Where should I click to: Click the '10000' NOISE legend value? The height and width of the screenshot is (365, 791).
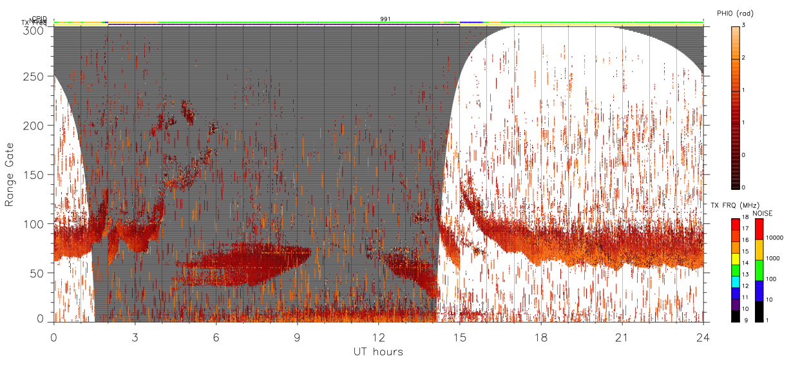pos(775,238)
